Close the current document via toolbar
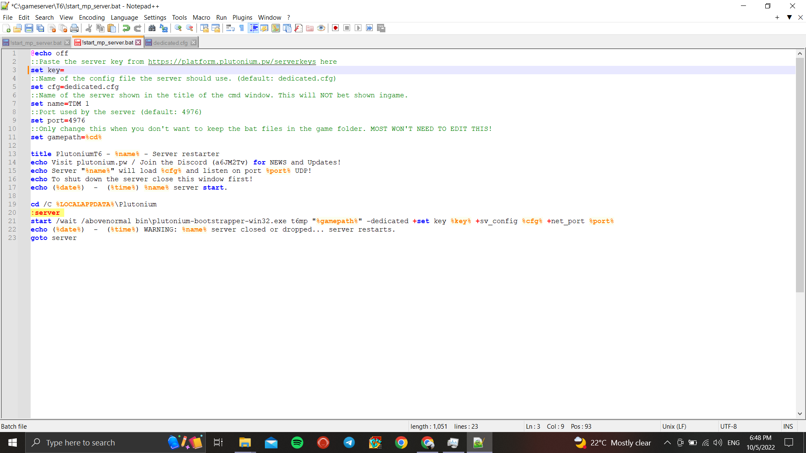Screen dimensions: 806x453 pyautogui.click(x=52, y=28)
